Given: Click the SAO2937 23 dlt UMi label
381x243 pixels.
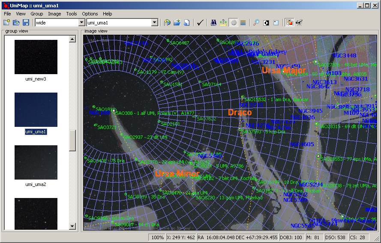Looking at the screenshot, I should [145, 137].
